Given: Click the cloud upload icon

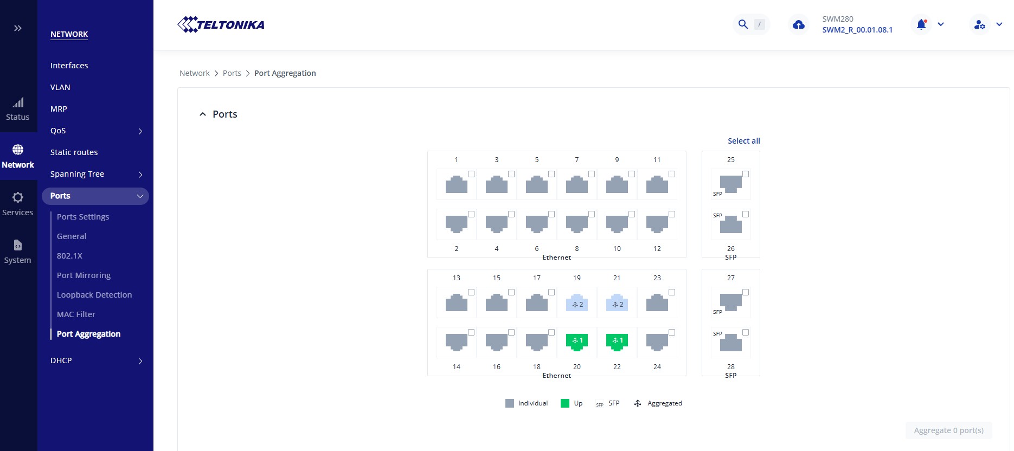Looking at the screenshot, I should click(798, 24).
